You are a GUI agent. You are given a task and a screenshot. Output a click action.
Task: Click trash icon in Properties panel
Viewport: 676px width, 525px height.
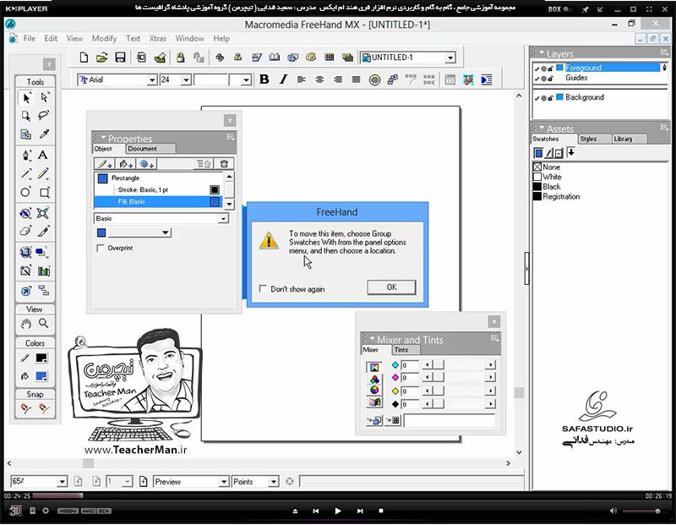click(x=224, y=164)
